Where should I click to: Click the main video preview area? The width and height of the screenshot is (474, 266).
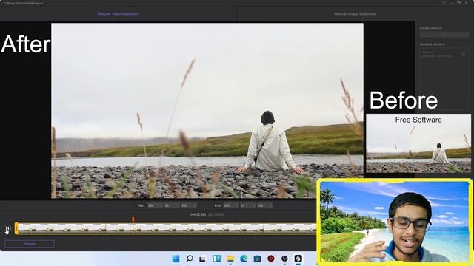[x=207, y=111]
